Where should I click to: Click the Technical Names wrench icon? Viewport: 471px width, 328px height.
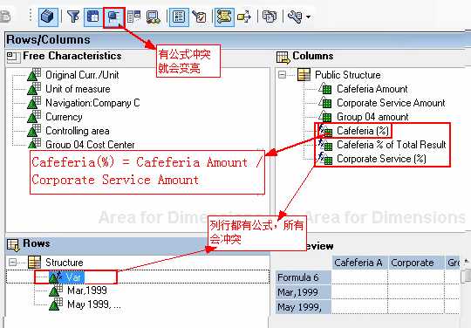295,17
